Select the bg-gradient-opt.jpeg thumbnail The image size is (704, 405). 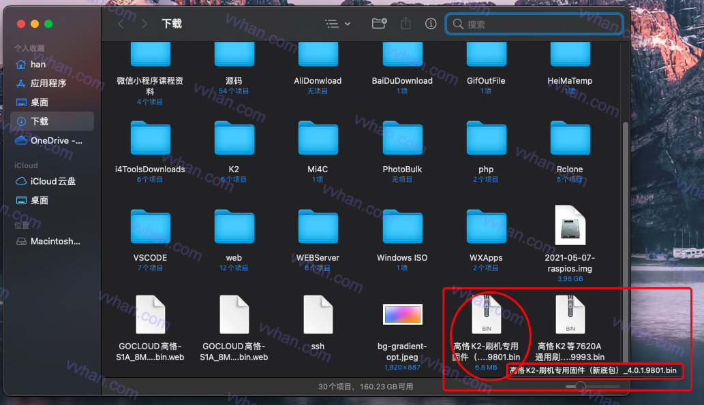402,314
